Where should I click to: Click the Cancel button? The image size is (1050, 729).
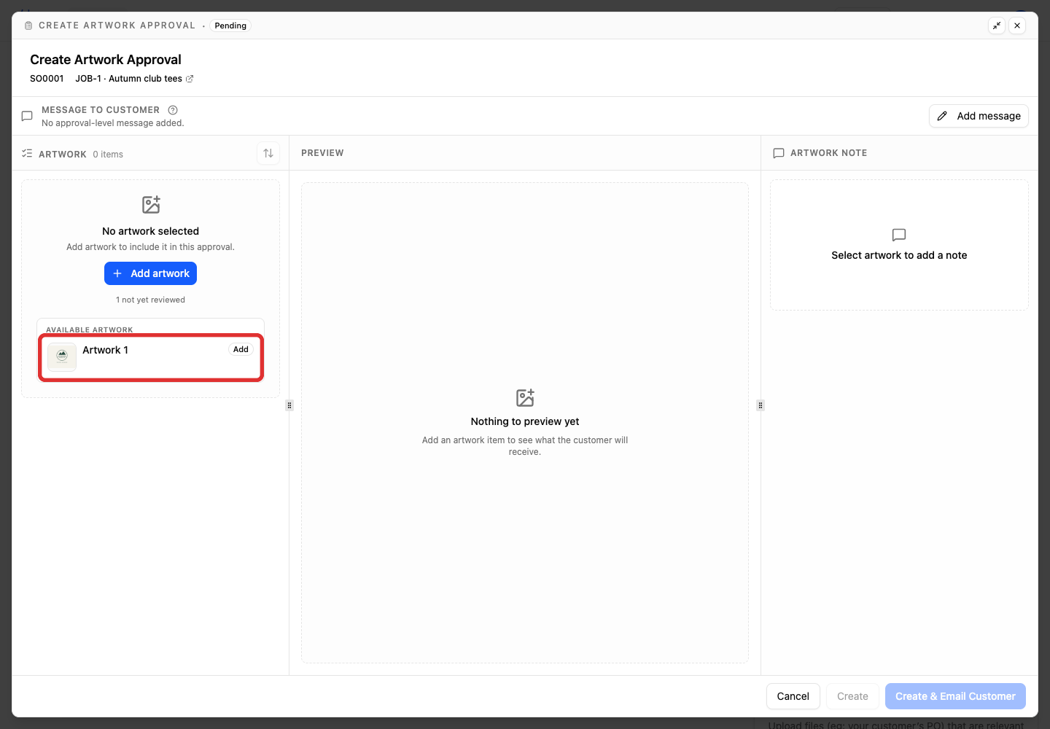pyautogui.click(x=793, y=696)
